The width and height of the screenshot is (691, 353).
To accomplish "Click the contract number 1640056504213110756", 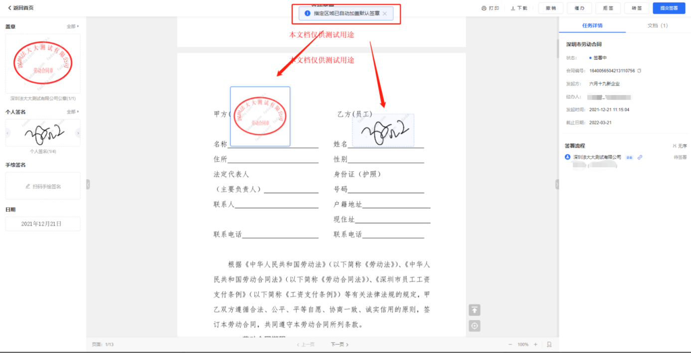I will [612, 71].
